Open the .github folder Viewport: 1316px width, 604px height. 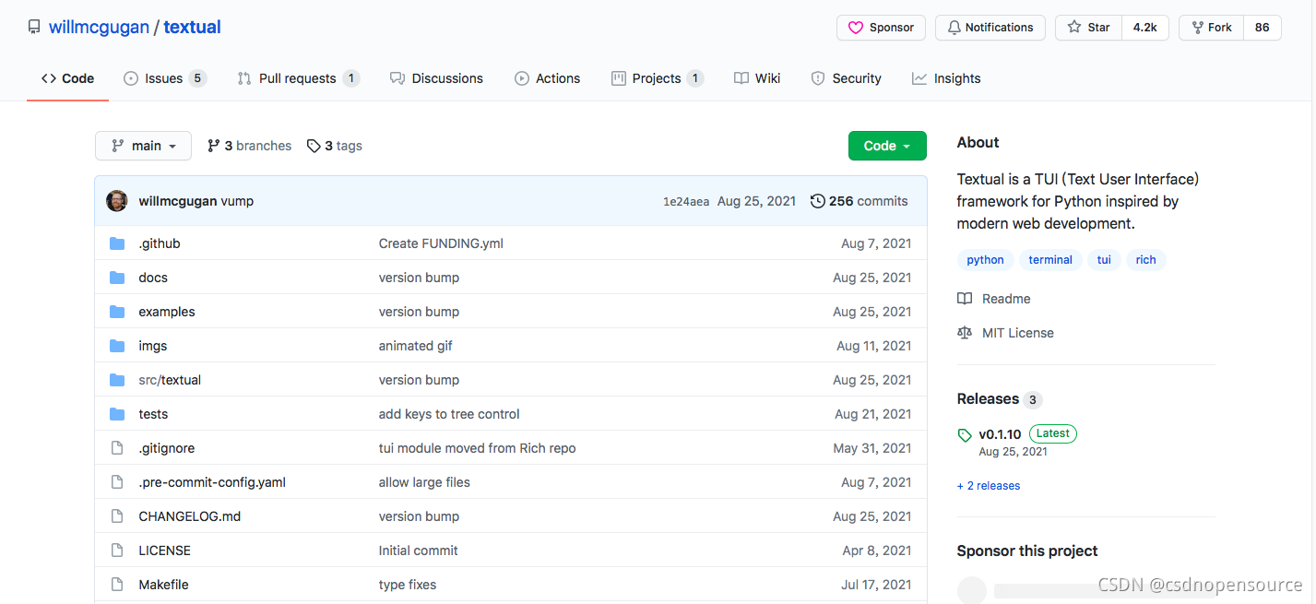click(160, 243)
